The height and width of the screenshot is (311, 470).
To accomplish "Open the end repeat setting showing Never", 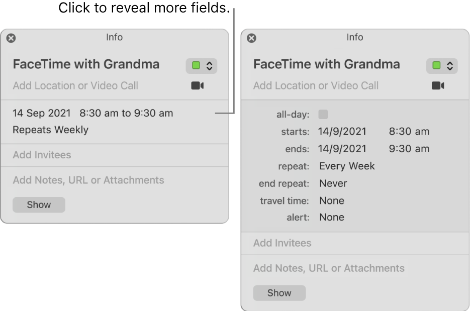I will coord(333,183).
